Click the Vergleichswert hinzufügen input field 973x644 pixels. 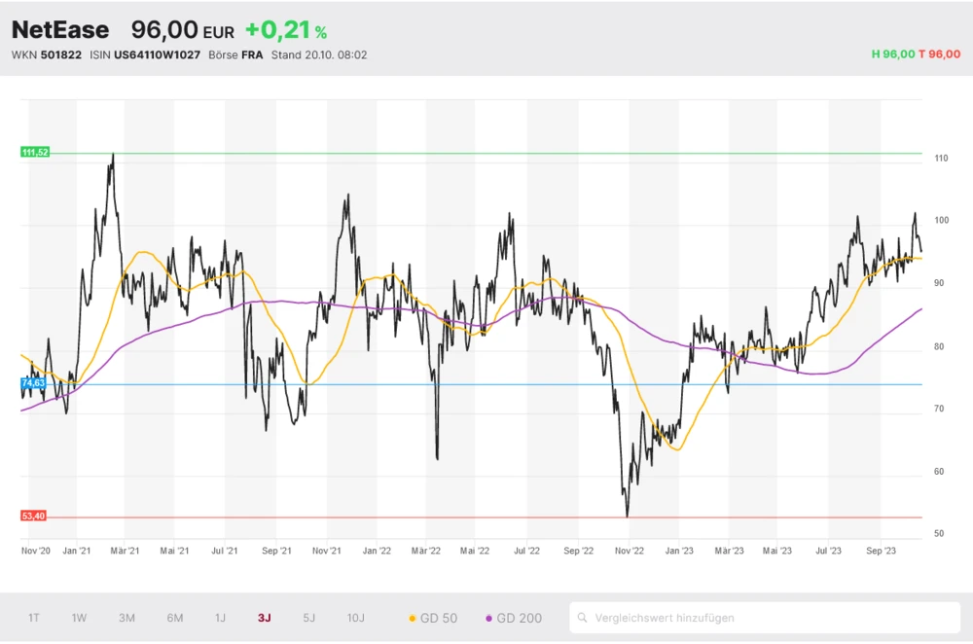point(769,618)
